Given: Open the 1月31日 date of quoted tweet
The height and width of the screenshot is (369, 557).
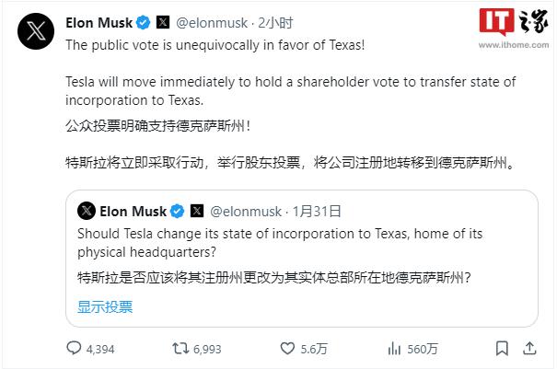Looking at the screenshot, I should 309,211.
